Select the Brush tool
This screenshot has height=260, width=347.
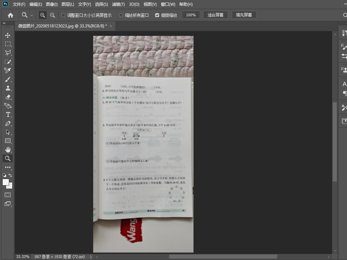[x=7, y=79]
